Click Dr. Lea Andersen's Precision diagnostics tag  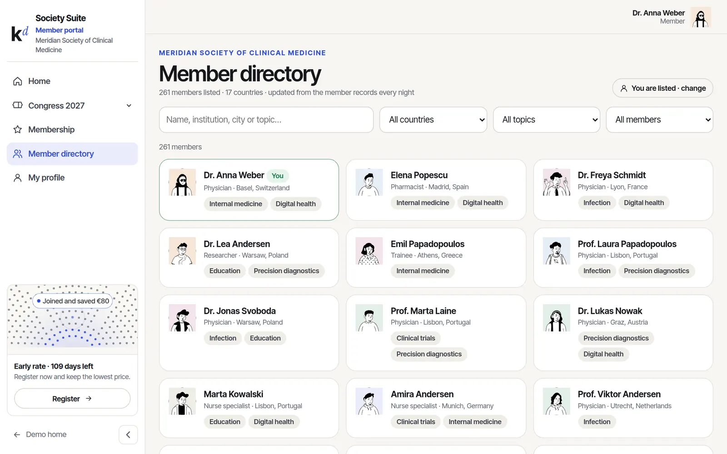pos(286,271)
